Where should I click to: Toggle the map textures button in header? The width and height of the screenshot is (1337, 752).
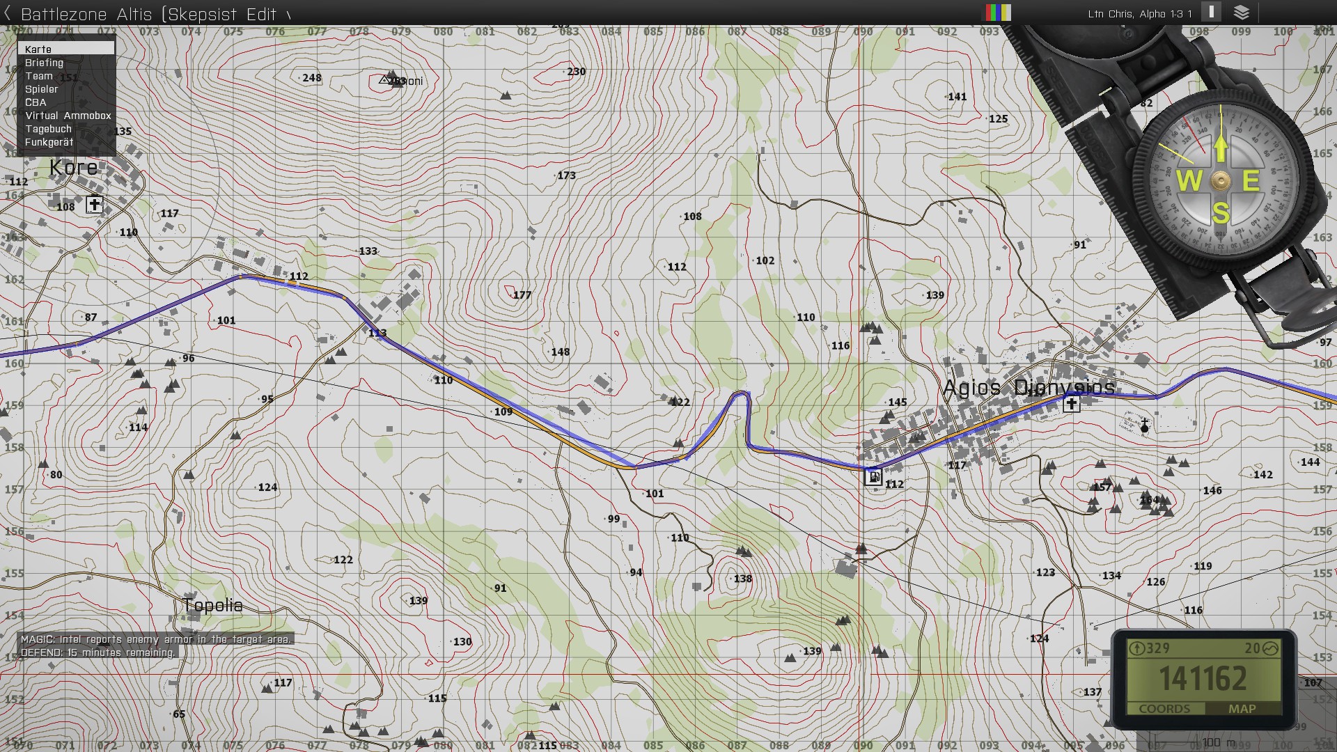(x=1212, y=13)
